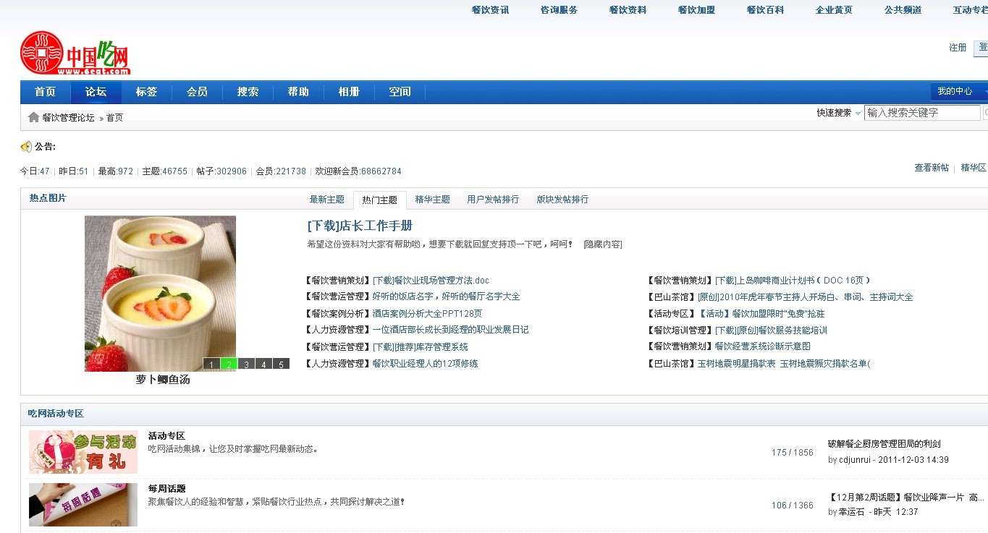Switch to the 热门主题 tab
The height and width of the screenshot is (533, 988).
click(380, 200)
